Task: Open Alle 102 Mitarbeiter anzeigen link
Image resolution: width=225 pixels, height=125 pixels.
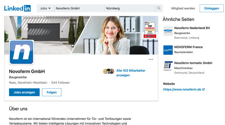Action: tap(131, 73)
